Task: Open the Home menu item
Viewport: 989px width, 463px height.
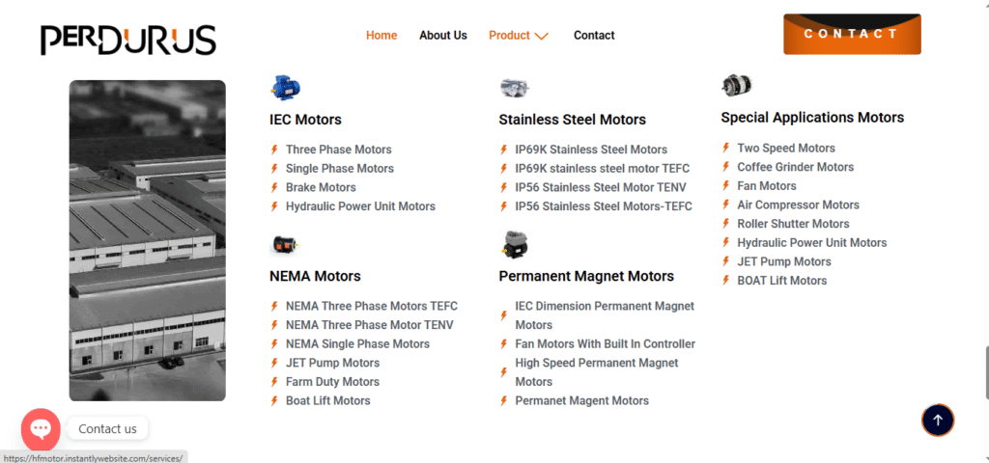Action: click(381, 36)
